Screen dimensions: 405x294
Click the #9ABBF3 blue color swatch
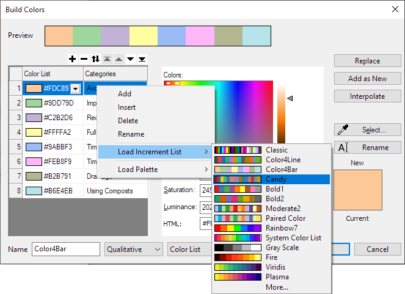tap(34, 147)
